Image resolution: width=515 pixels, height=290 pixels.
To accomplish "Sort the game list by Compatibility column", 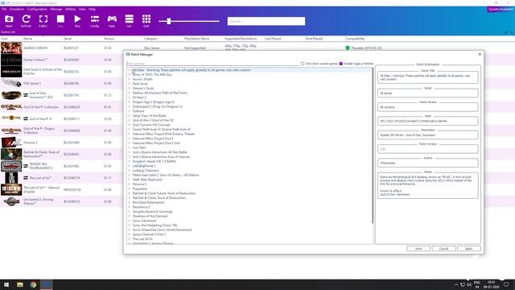I will [x=355, y=39].
